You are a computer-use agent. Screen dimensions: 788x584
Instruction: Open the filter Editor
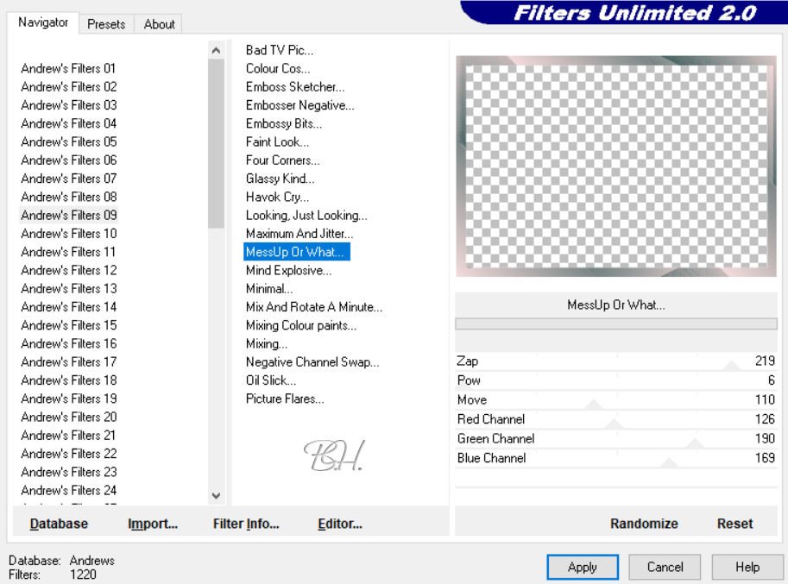(340, 524)
